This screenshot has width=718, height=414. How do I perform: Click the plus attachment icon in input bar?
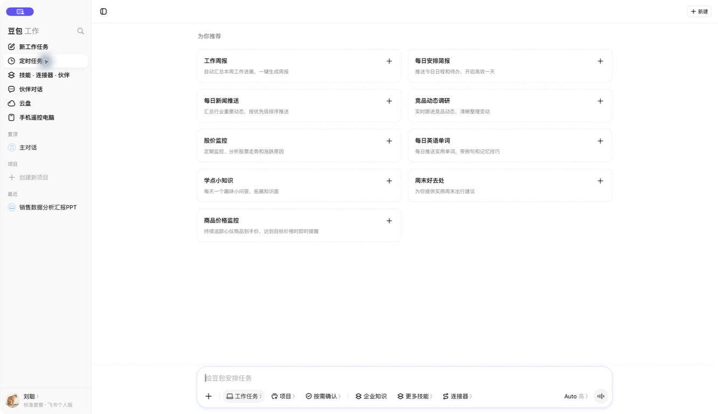[209, 396]
